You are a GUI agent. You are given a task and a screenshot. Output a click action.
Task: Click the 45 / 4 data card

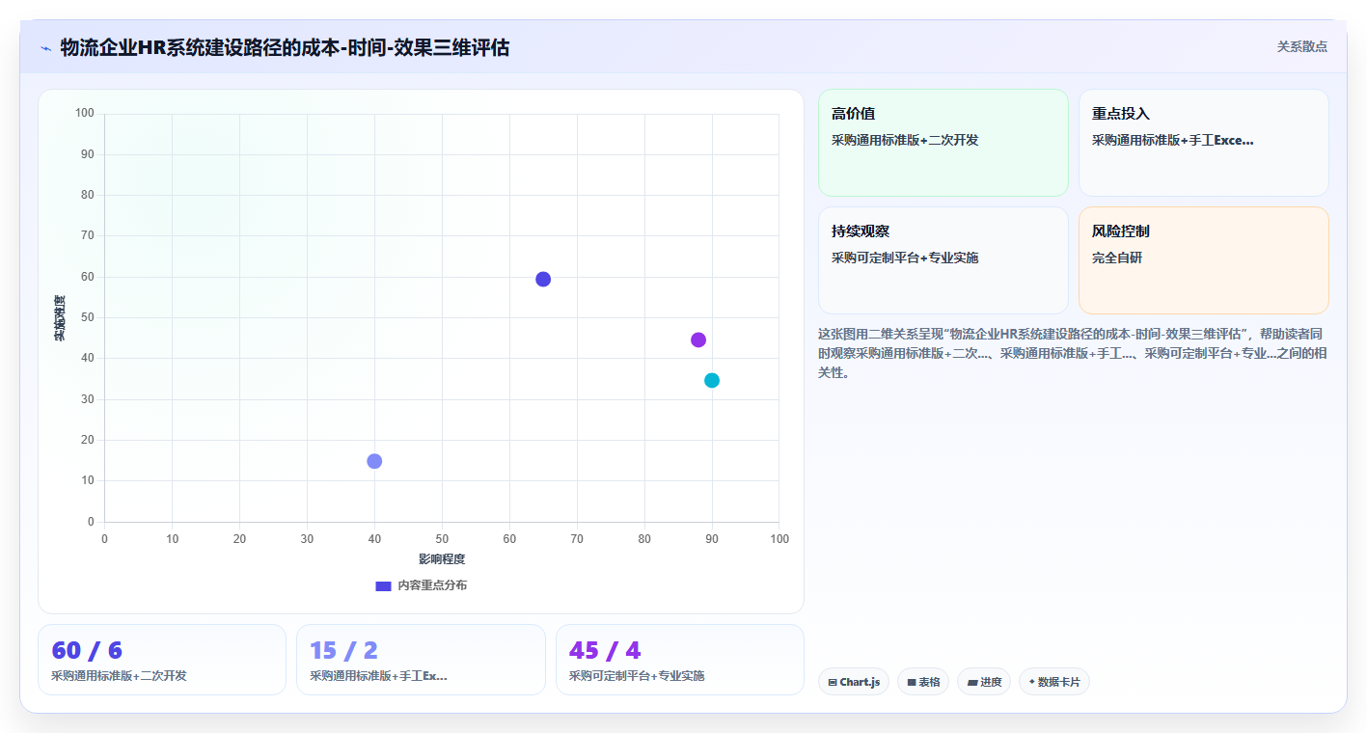pyautogui.click(x=680, y=660)
